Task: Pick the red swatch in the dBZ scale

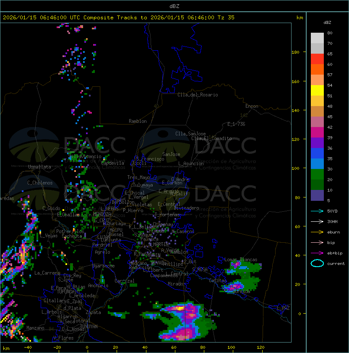Action: 317,59
